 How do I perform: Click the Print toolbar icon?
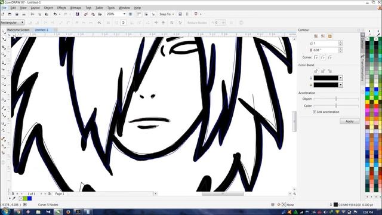tap(24, 14)
